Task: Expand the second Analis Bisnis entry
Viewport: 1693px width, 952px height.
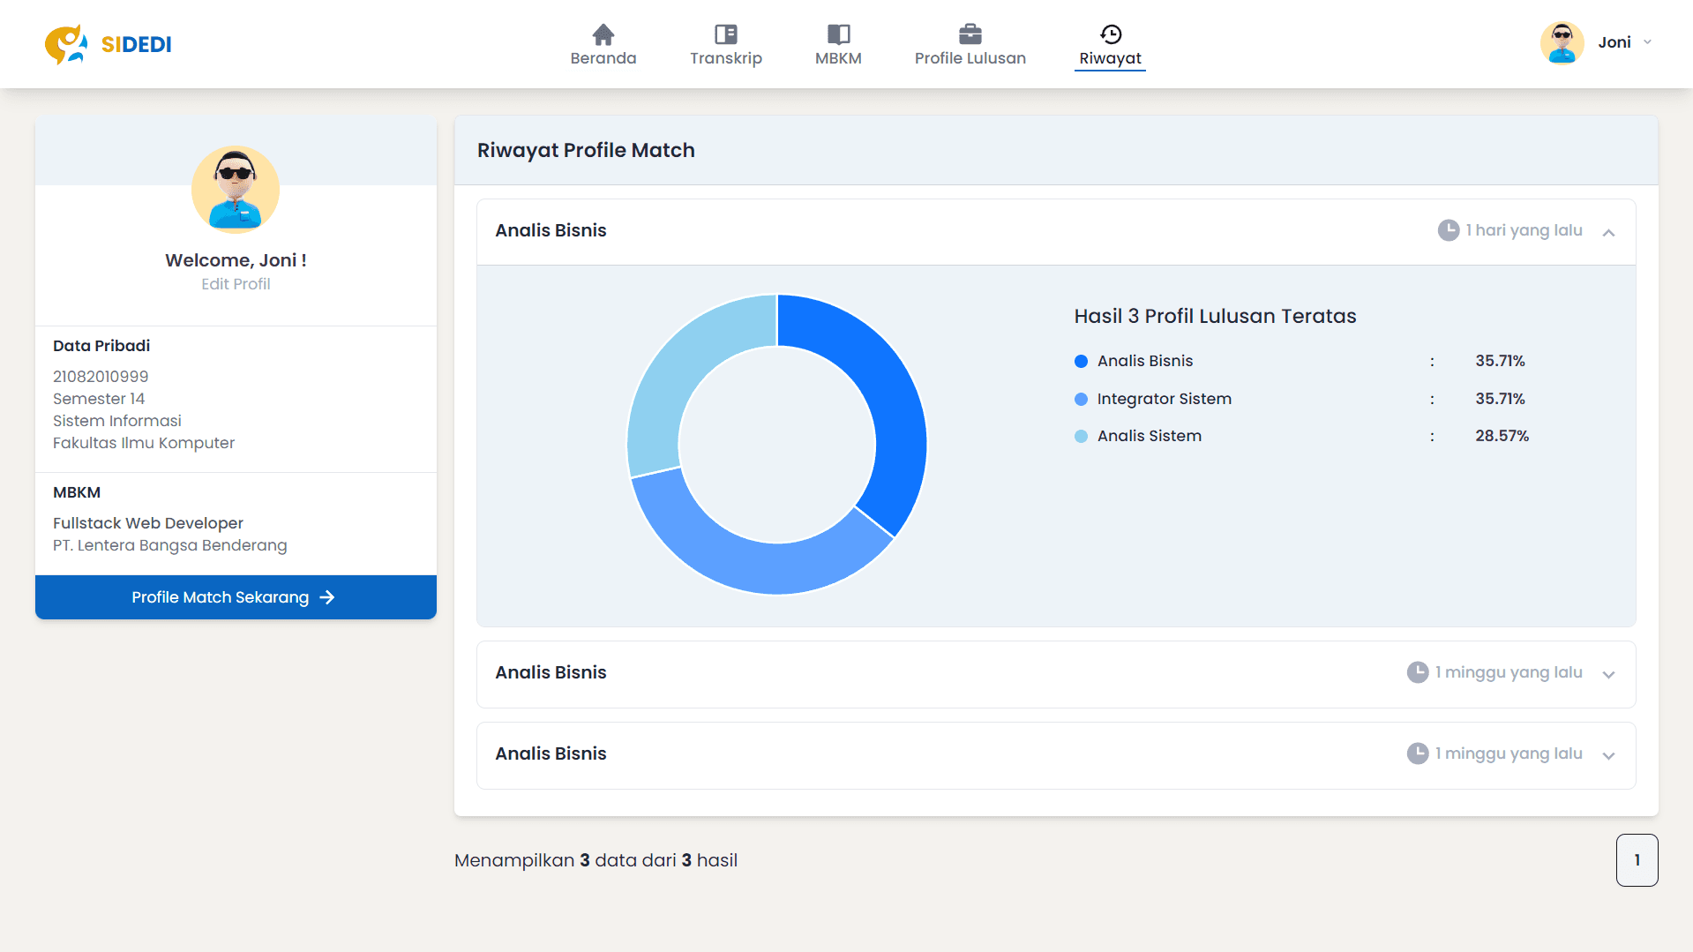Action: (1608, 674)
